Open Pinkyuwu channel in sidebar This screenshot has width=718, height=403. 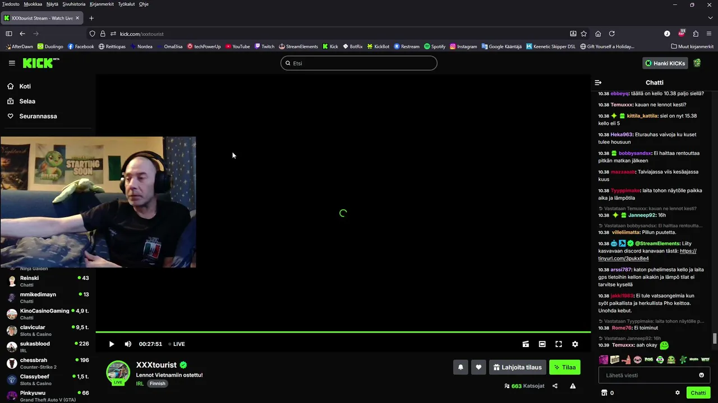click(x=48, y=396)
